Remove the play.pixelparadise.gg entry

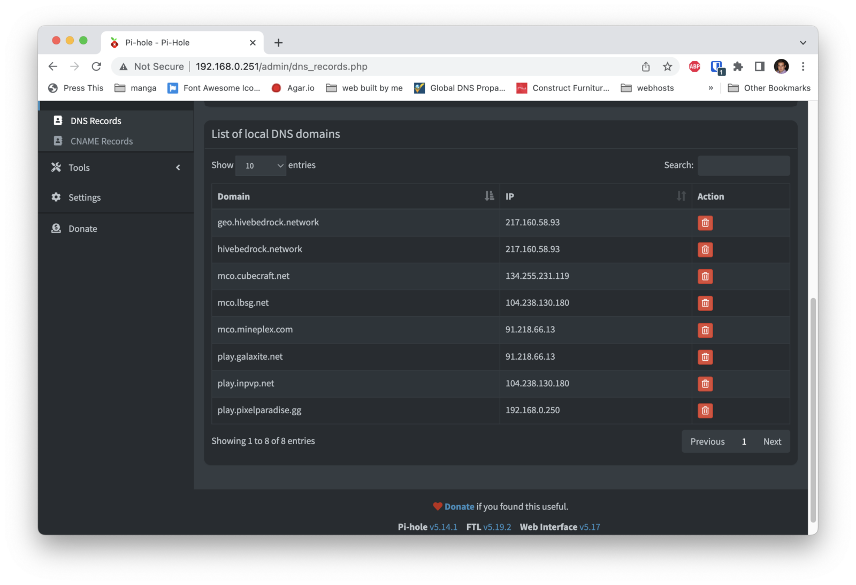click(705, 411)
